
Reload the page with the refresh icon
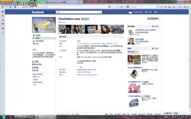click(x=117, y=7)
